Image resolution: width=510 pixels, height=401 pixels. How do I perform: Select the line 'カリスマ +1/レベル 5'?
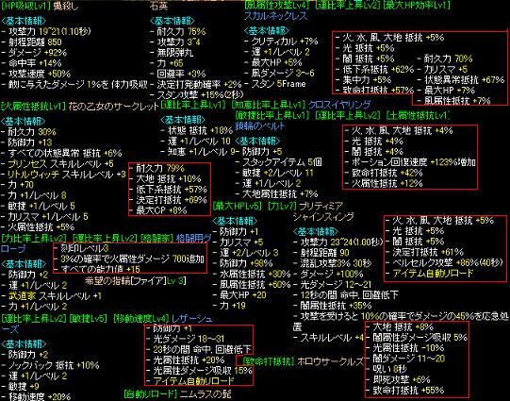coord(48,217)
